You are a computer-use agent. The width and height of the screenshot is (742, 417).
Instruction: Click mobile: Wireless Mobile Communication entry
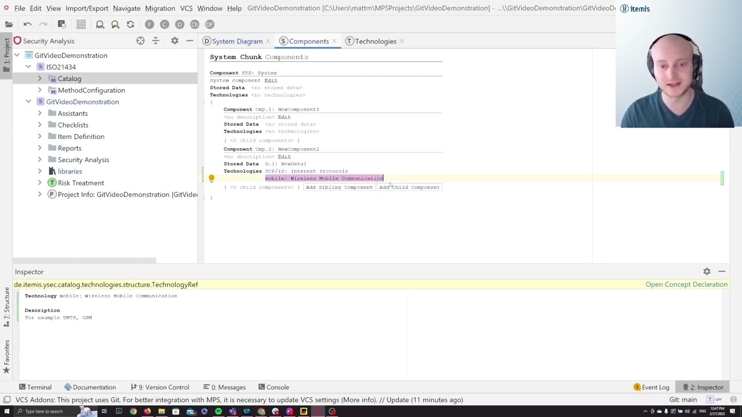pyautogui.click(x=324, y=178)
